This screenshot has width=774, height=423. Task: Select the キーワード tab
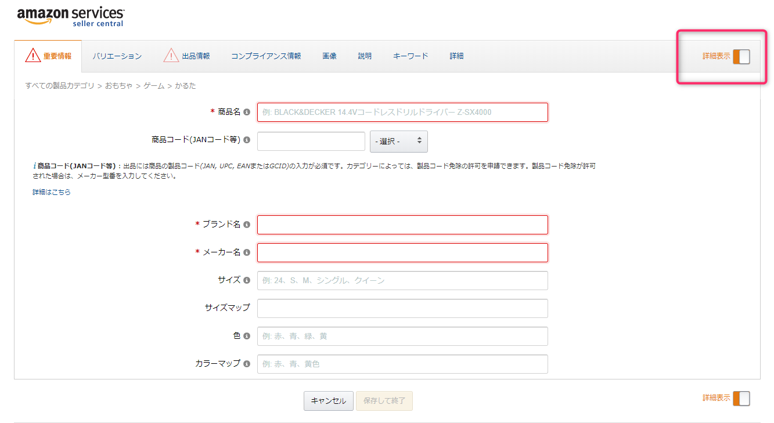coord(411,56)
